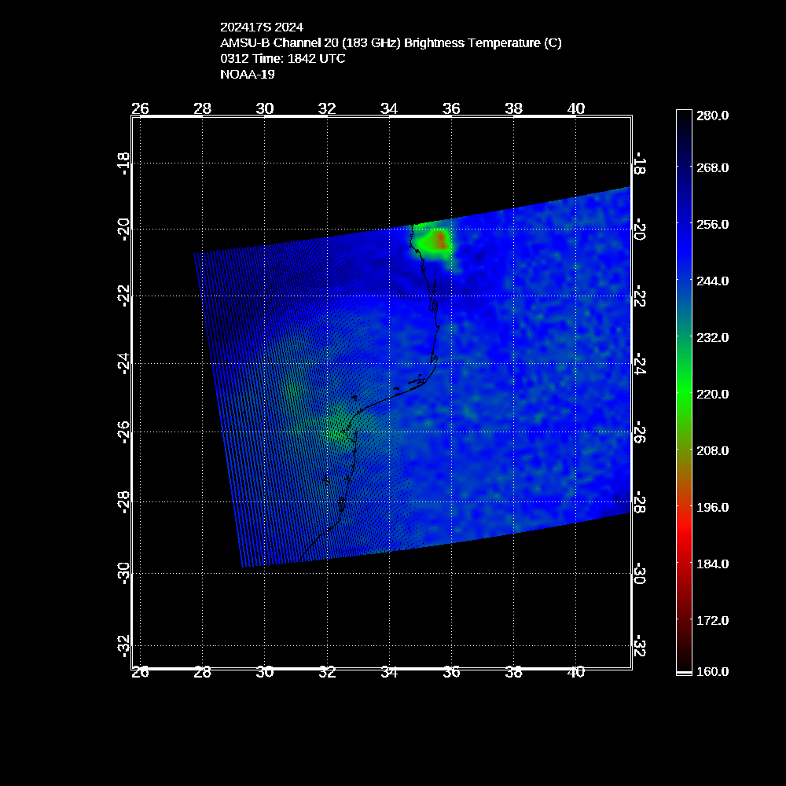Click latitude -30 on the right axis
Image resolution: width=786 pixels, height=786 pixels.
(638, 573)
